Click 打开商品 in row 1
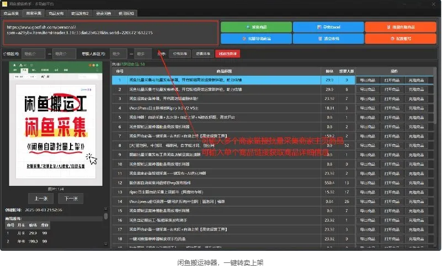443x269 pixels. (392, 80)
